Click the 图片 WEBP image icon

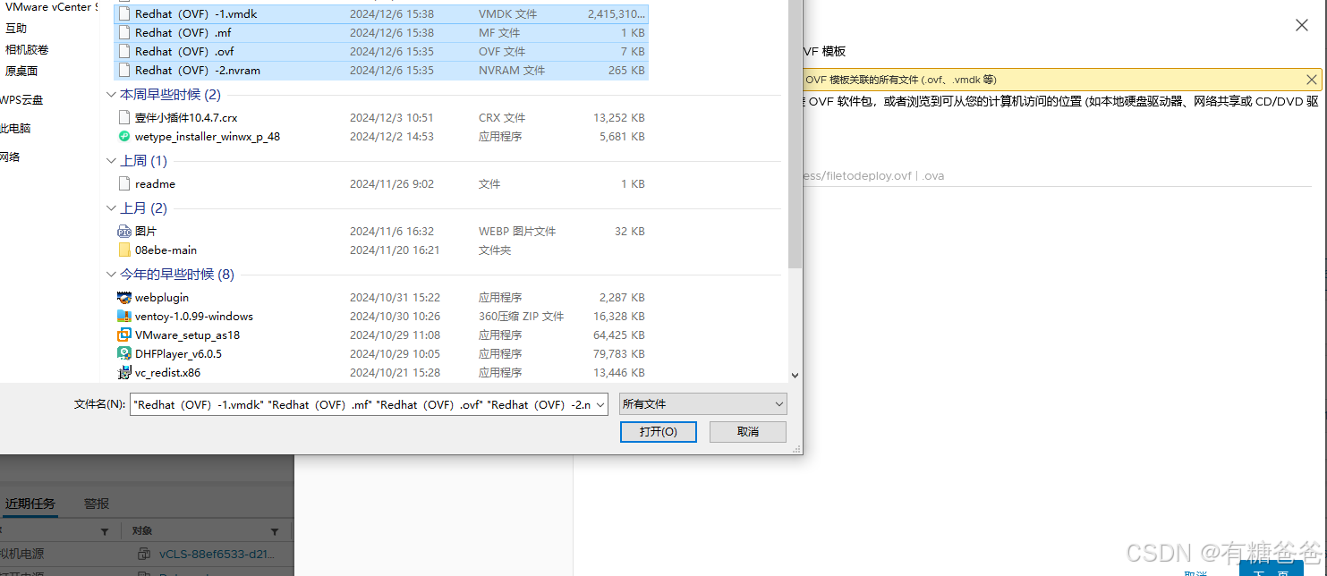pyautogui.click(x=124, y=232)
